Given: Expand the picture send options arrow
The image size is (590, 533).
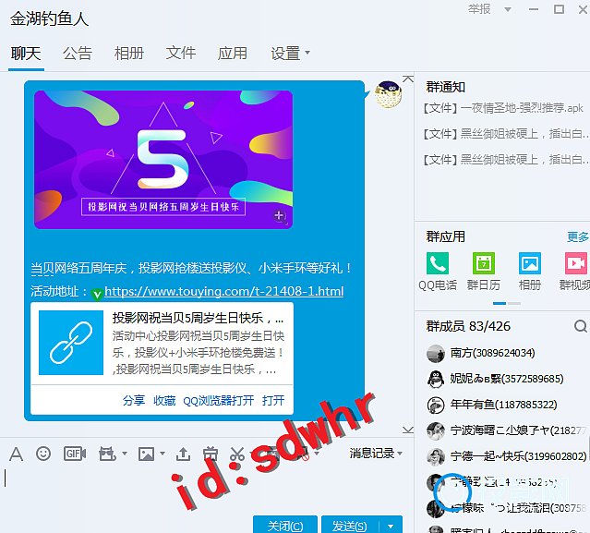Looking at the screenshot, I should [x=163, y=454].
